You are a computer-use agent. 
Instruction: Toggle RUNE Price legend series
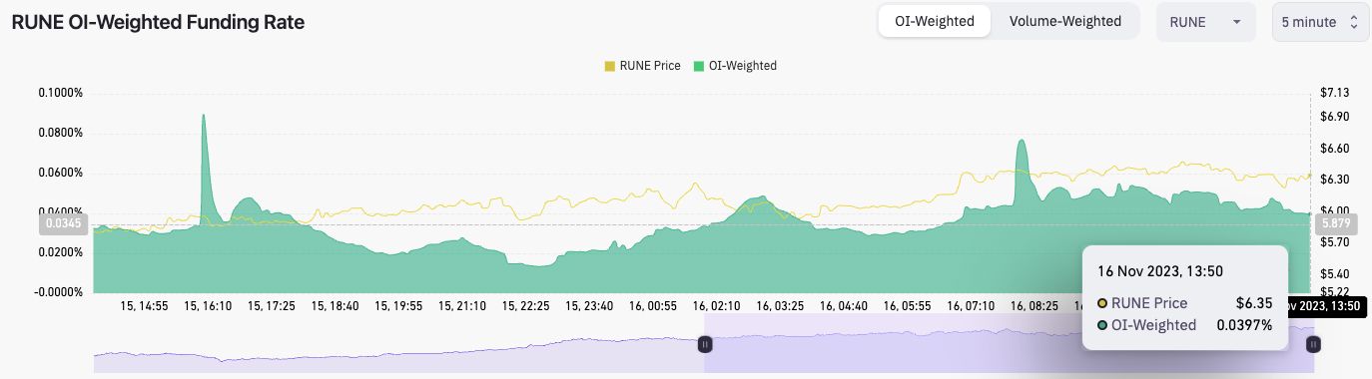coord(642,66)
